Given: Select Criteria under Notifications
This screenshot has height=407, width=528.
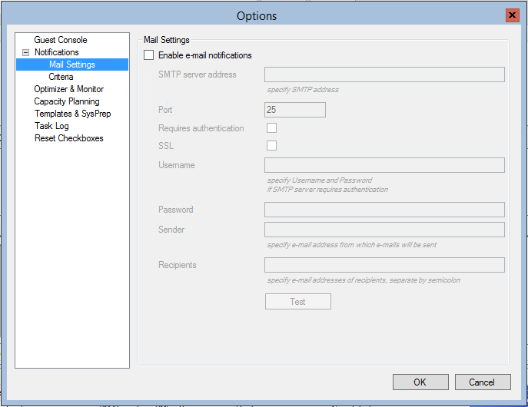Looking at the screenshot, I should [x=61, y=77].
